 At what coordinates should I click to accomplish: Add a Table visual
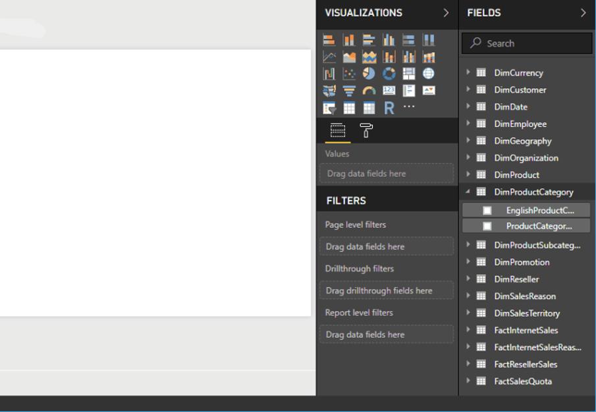(349, 108)
